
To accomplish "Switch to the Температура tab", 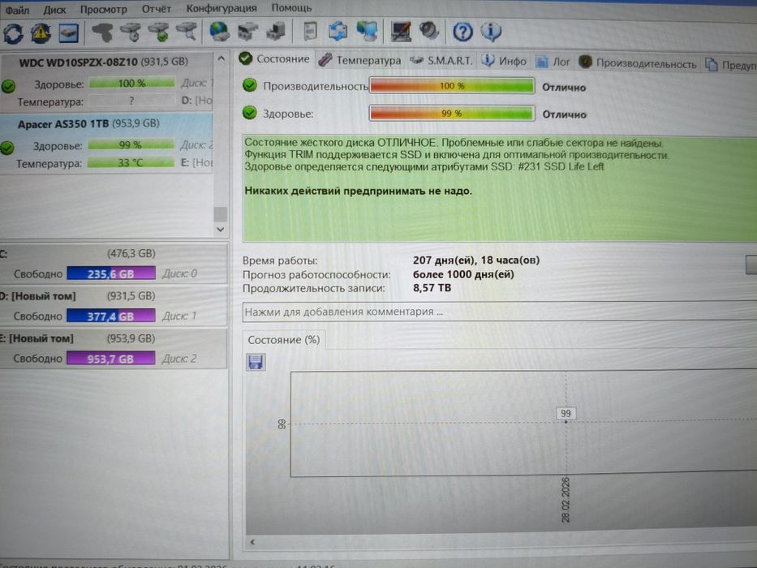I will click(x=360, y=60).
